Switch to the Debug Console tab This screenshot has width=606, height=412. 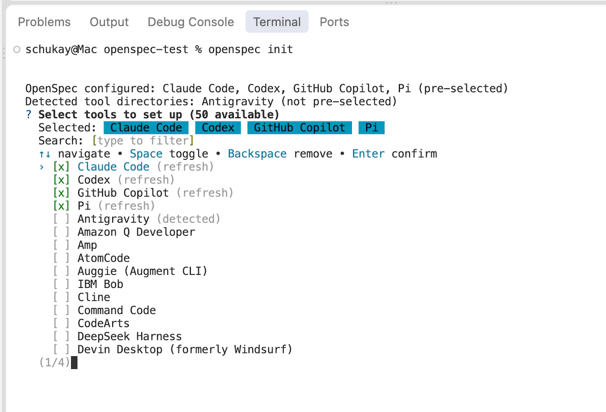[191, 22]
